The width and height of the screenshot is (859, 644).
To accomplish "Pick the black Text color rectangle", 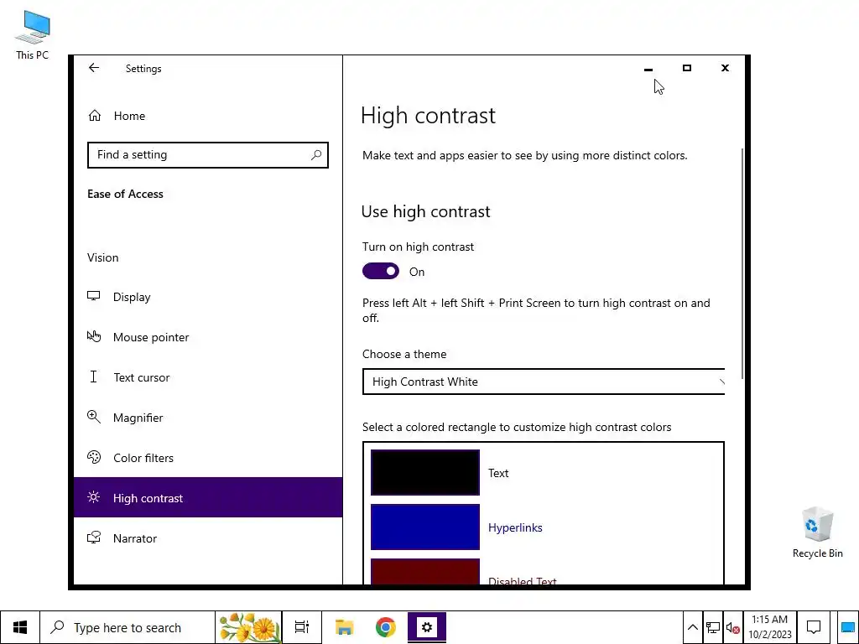I will pos(425,473).
